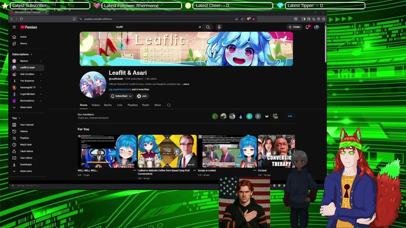Play the Malcolm Collins conversation thumbnail
The image size is (406, 228).
tap(167, 151)
